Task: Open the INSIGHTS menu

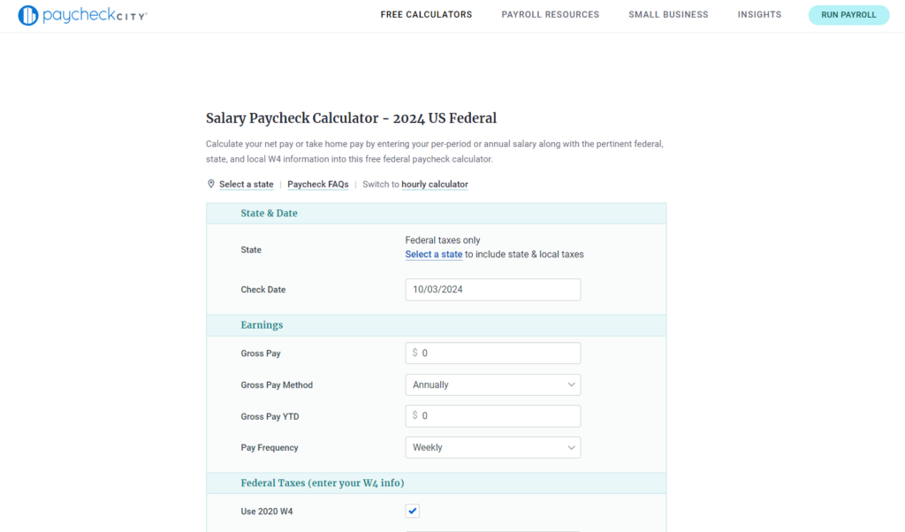Action: (759, 14)
